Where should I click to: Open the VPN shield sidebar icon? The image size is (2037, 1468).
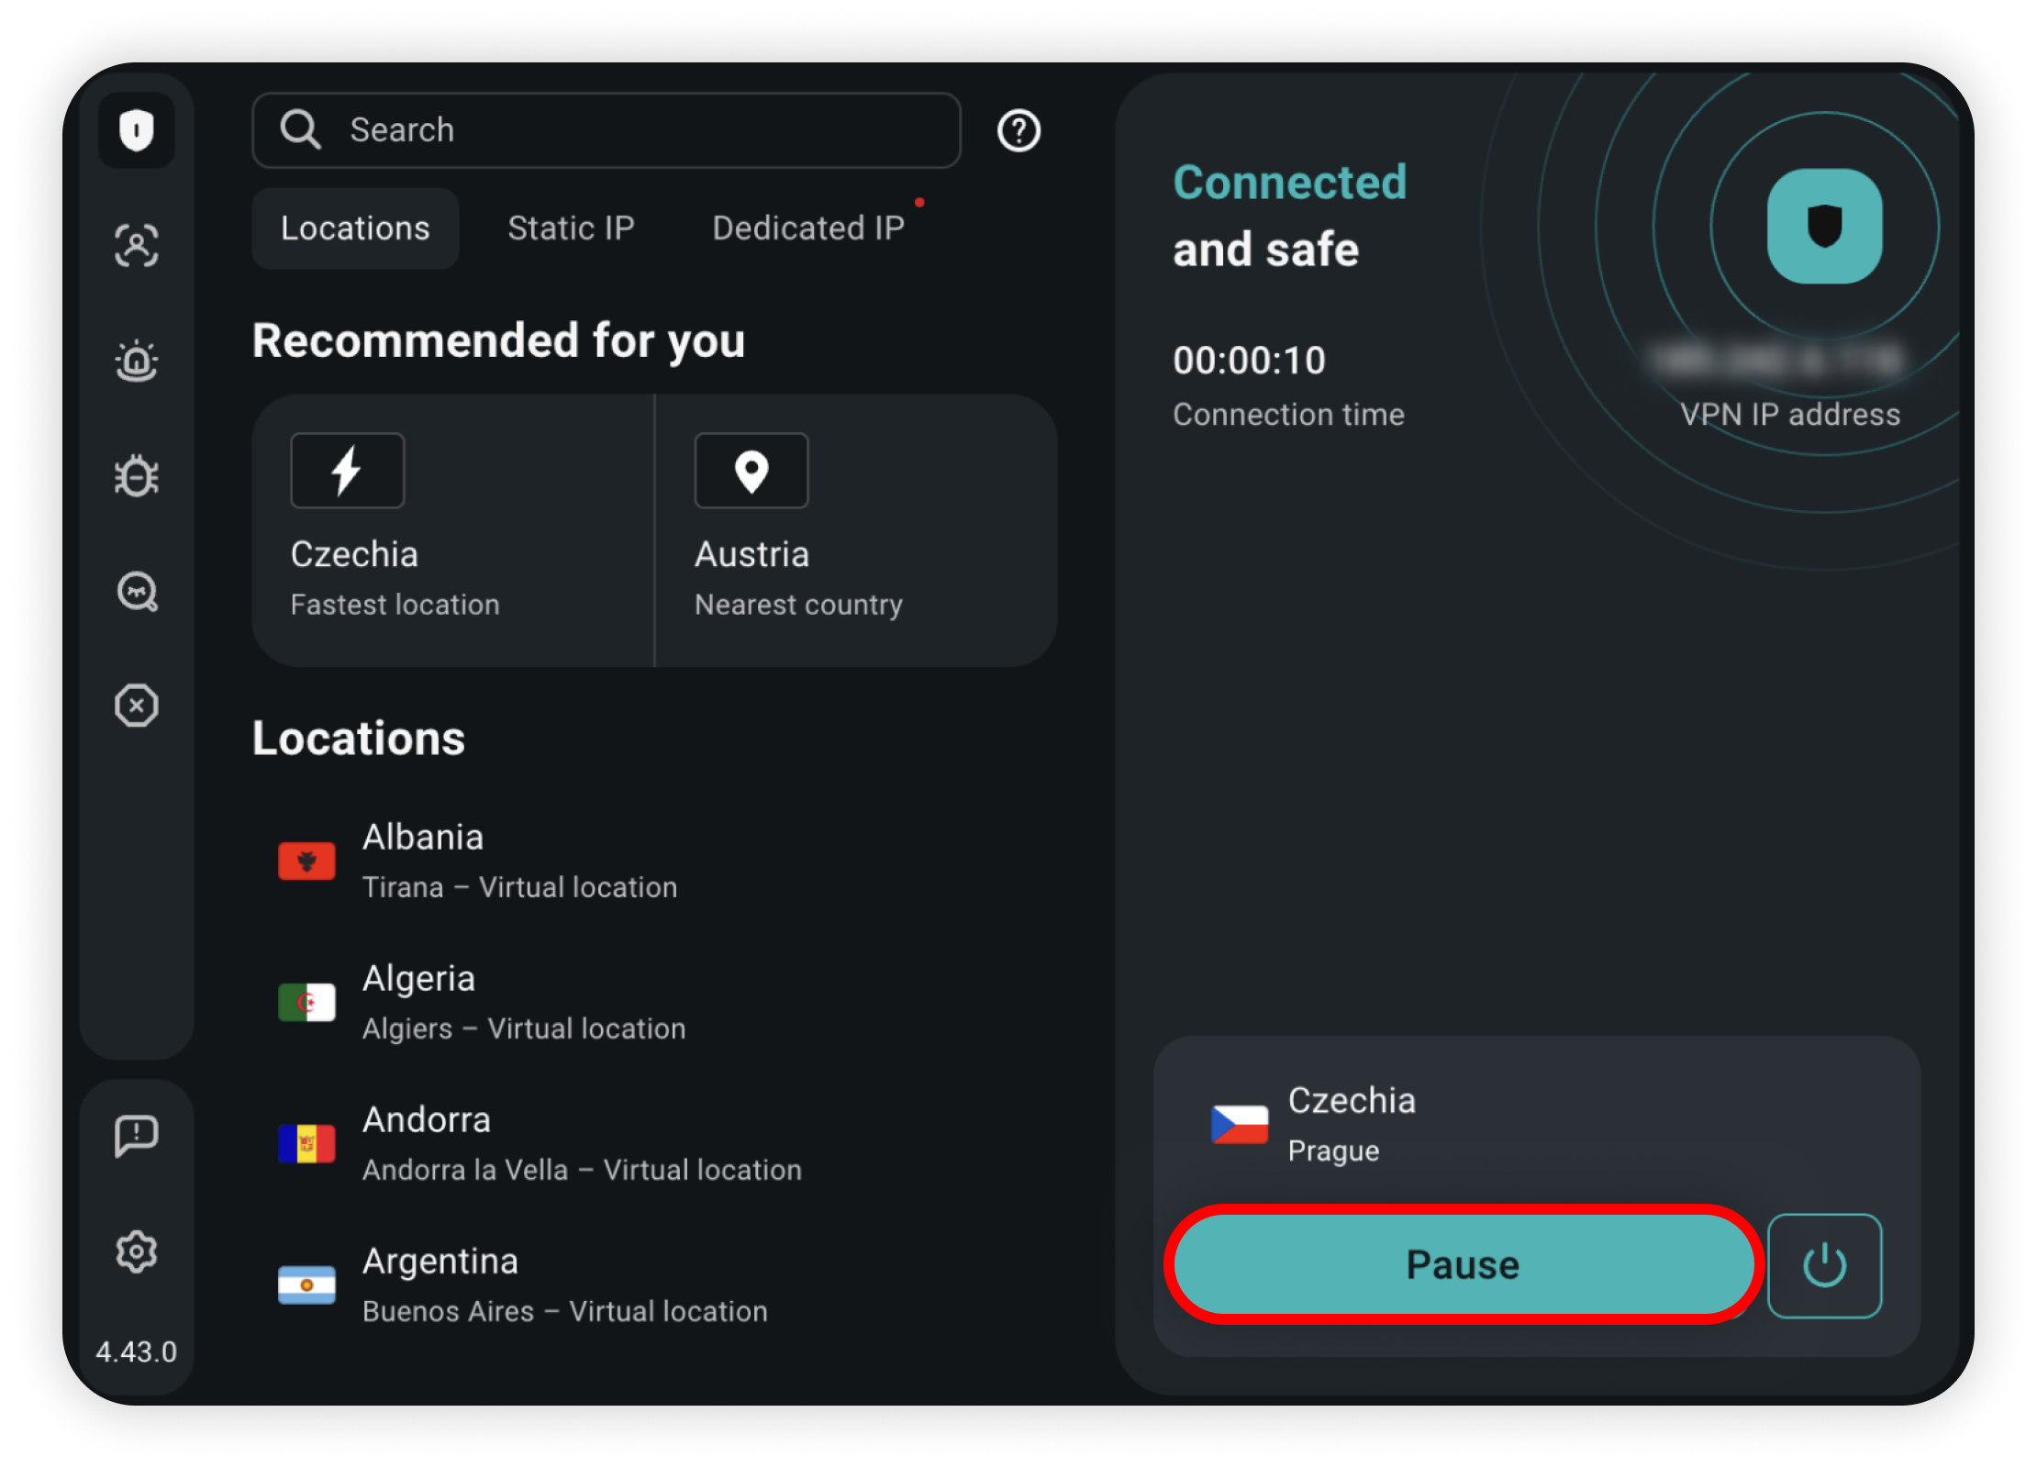[x=137, y=130]
